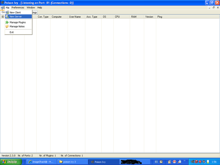Expand the taskbar toolbar chevron
Image resolution: width=220 pixels, height=165 pixels.
click(185, 161)
